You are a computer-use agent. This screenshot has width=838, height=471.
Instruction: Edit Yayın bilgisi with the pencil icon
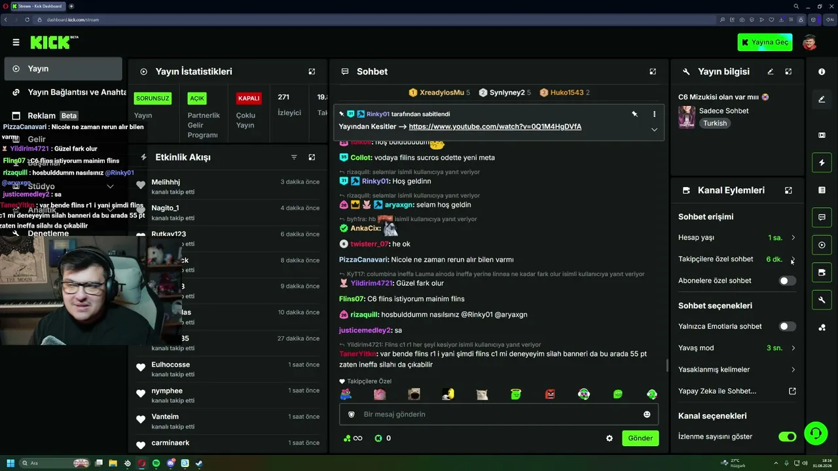click(x=771, y=71)
